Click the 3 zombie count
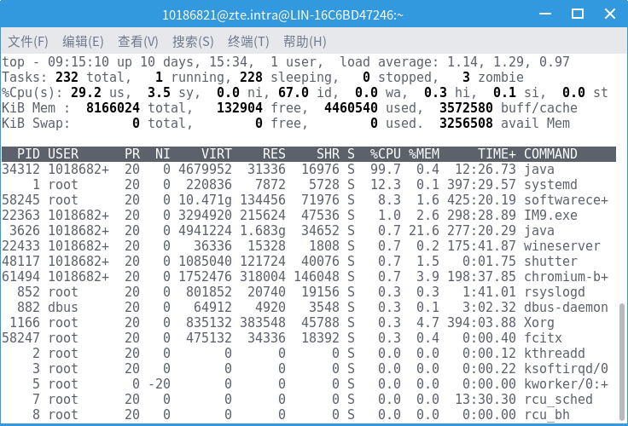 (x=466, y=78)
